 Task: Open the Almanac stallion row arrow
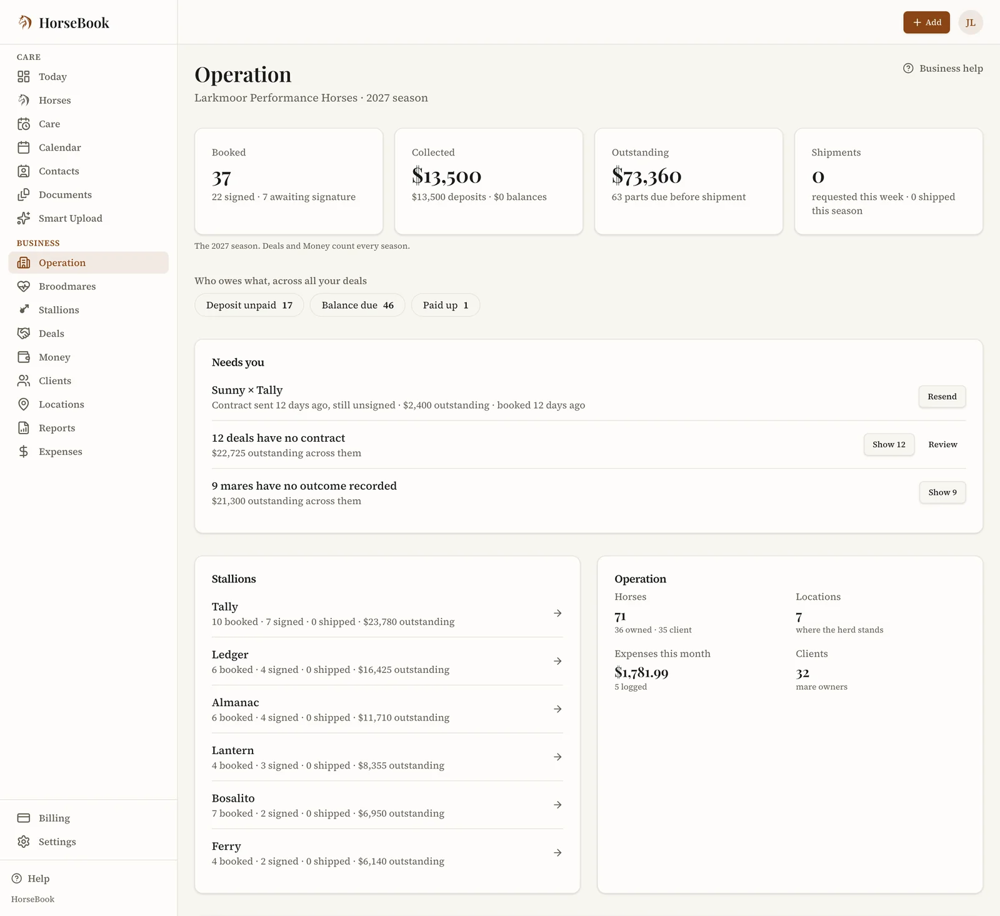557,709
